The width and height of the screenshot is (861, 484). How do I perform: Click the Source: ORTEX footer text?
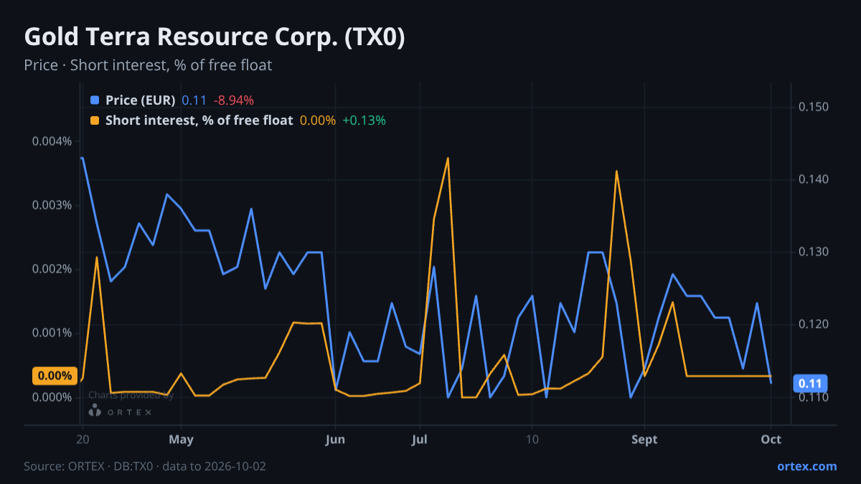(x=145, y=466)
